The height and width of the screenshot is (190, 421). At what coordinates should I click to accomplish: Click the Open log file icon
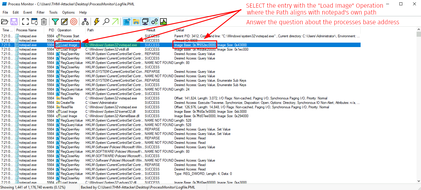point(5,22)
